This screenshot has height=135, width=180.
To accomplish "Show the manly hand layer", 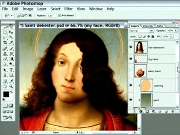I will pyautogui.click(x=131, y=71).
